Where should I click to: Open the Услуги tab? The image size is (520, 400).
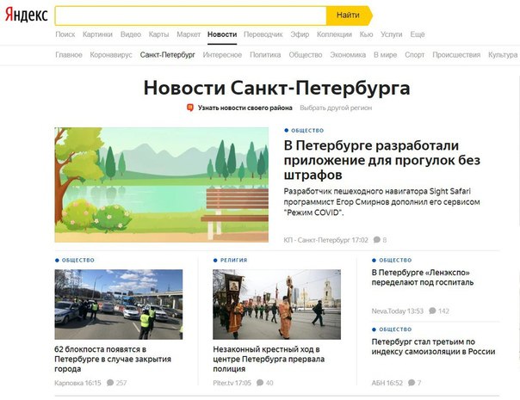pos(392,34)
